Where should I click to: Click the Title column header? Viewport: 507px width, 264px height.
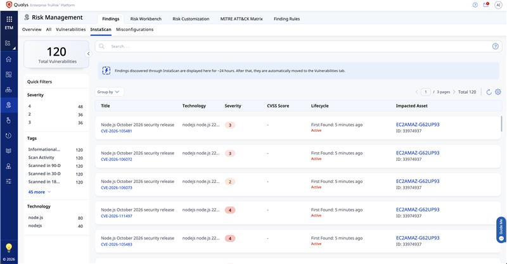click(105, 106)
